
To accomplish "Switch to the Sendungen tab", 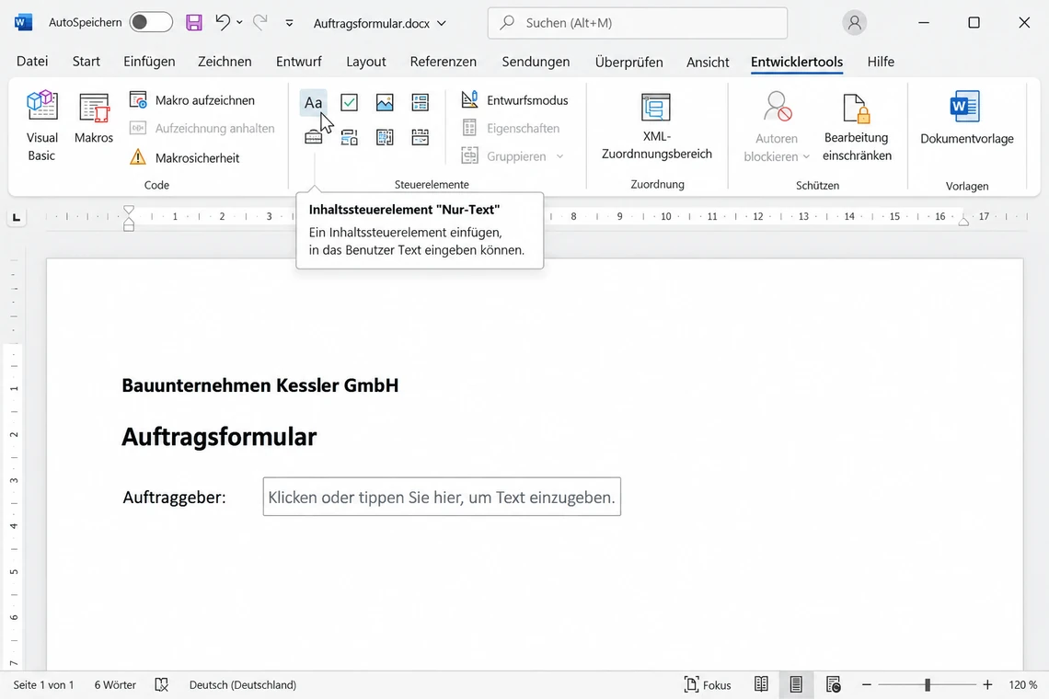I will [x=536, y=62].
